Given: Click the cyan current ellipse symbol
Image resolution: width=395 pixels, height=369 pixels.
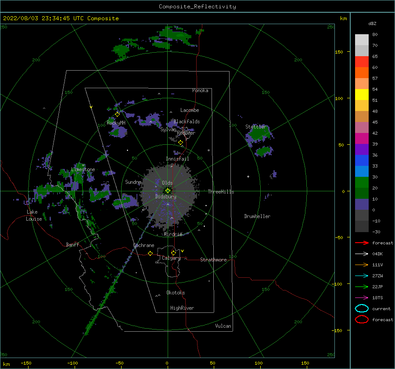Looking at the screenshot, I should click(x=362, y=308).
